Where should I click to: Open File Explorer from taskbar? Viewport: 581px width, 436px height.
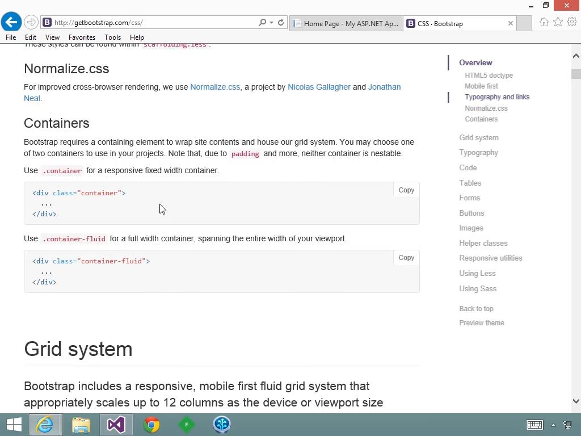point(81,425)
